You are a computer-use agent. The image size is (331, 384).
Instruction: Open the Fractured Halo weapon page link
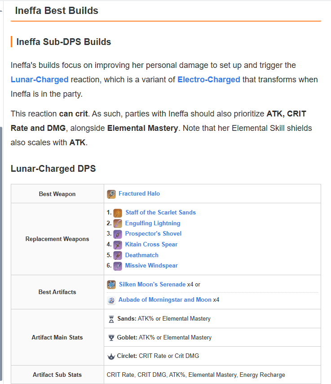[139, 194]
